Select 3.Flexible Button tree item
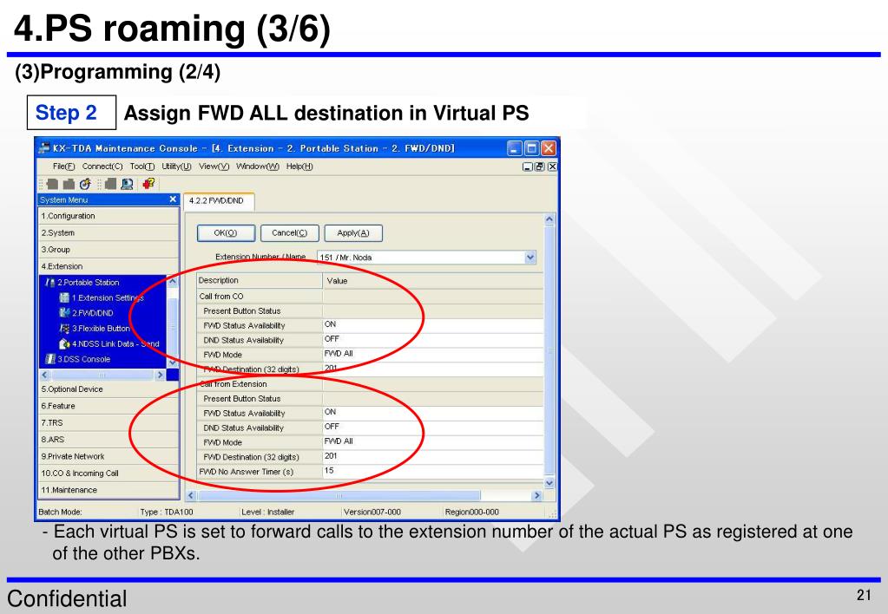The width and height of the screenshot is (888, 614). (101, 328)
